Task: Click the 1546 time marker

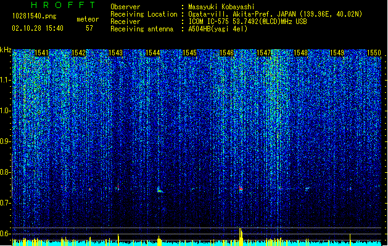Action: (226, 53)
